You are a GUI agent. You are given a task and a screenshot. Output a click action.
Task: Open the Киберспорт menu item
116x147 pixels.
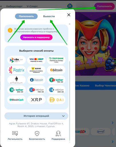[x=14, y=6]
